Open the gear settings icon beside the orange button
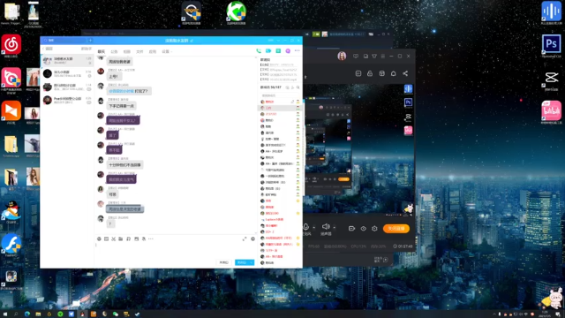 pos(374,229)
